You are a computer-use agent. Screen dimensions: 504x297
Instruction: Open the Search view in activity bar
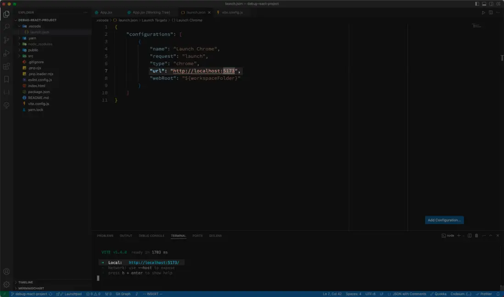6,27
